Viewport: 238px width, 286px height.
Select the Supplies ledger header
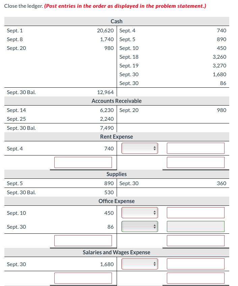[x=117, y=174]
